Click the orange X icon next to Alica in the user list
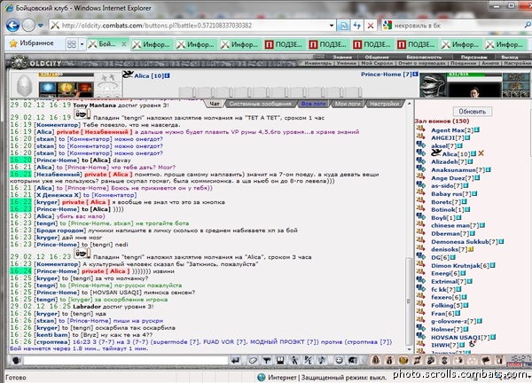 pyautogui.click(x=481, y=153)
